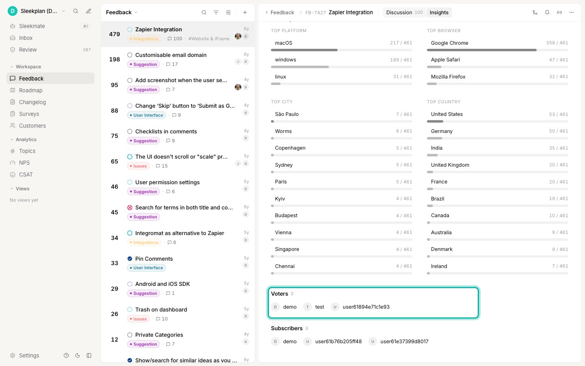Image resolution: width=585 pixels, height=366 pixels.
Task: Click rejected status icon of Search for terms
Action: (130, 207)
